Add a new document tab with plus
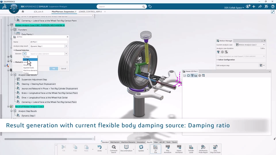The width and height of the screenshot is (276, 155). [x=105, y=11]
